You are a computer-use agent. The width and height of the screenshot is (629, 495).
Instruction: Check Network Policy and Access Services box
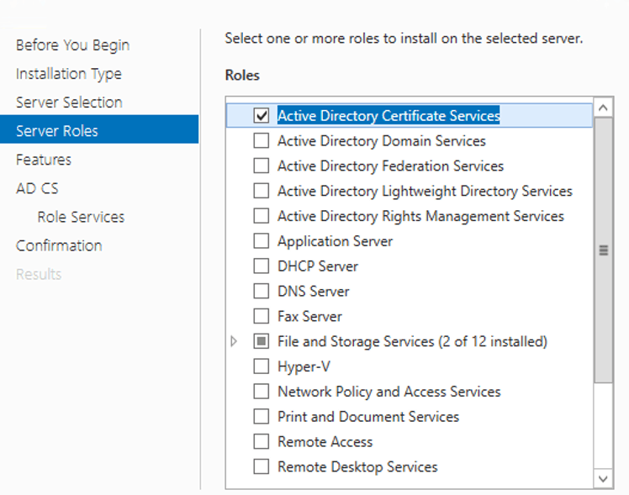point(262,391)
